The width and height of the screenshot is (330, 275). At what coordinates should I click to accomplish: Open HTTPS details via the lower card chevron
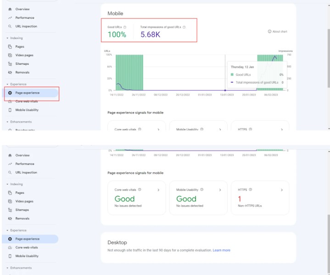tap(281, 190)
